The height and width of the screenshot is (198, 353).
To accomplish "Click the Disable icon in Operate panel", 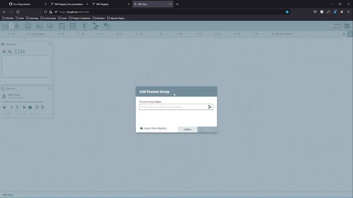I will [x=17, y=108].
